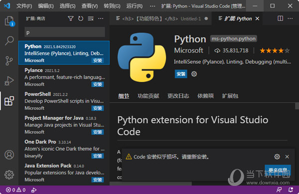This screenshot has height=194, width=299.
Task: Click the large 安装 button on Python page
Action: tap(181, 74)
